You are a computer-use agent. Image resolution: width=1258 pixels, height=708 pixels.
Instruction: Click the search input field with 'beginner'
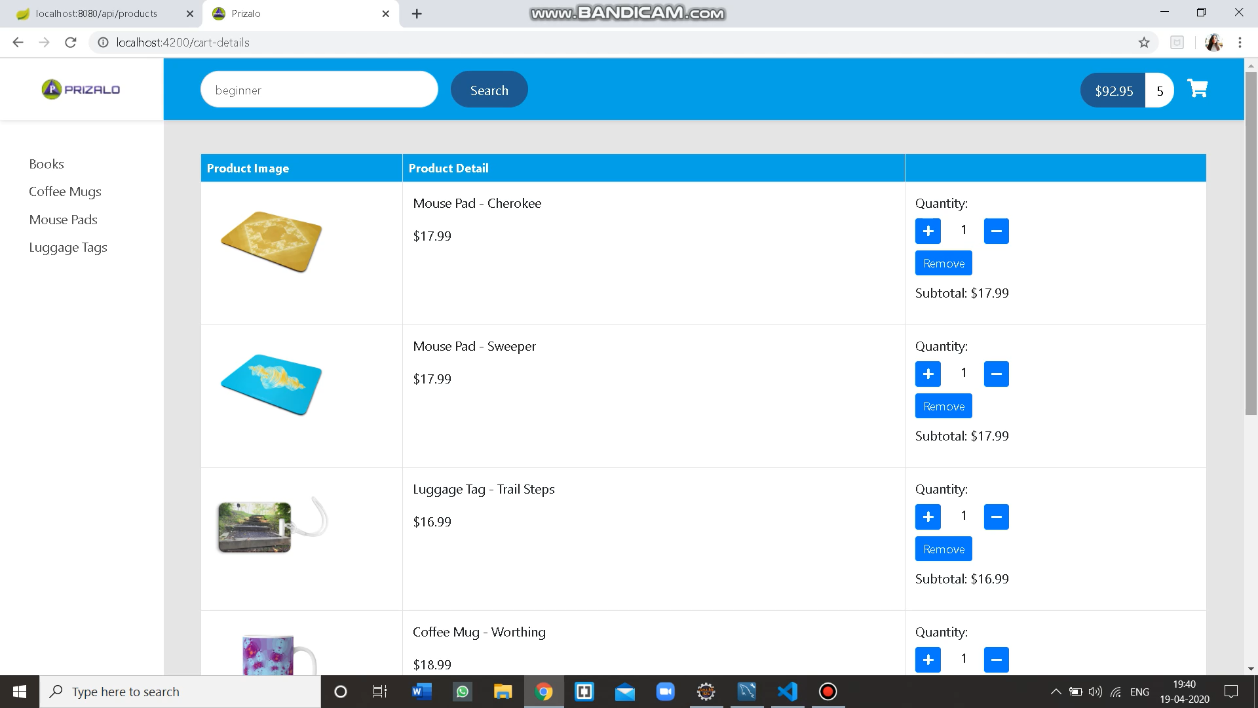tap(319, 89)
